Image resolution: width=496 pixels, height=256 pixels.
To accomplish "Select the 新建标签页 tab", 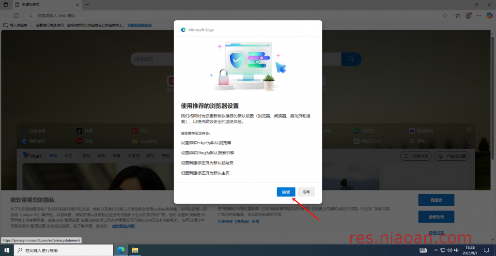I will pyautogui.click(x=47, y=5).
